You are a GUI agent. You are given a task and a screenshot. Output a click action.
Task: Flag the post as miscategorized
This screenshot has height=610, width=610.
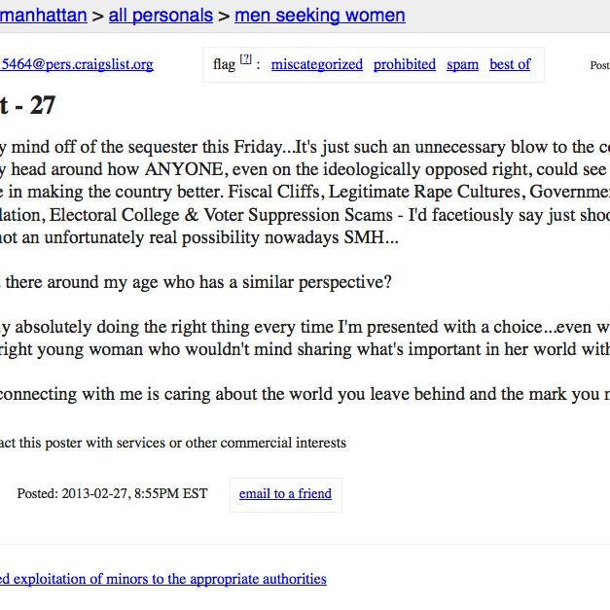(x=316, y=64)
